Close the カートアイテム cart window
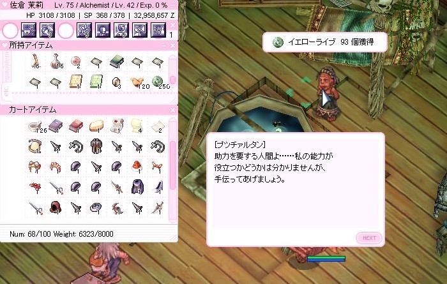This screenshot has height=284, width=447. (172, 110)
